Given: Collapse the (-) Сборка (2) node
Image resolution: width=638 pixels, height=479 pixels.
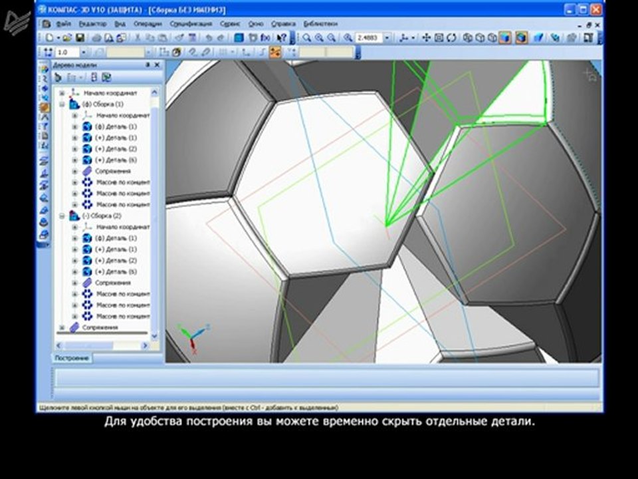Looking at the screenshot, I should tap(62, 216).
